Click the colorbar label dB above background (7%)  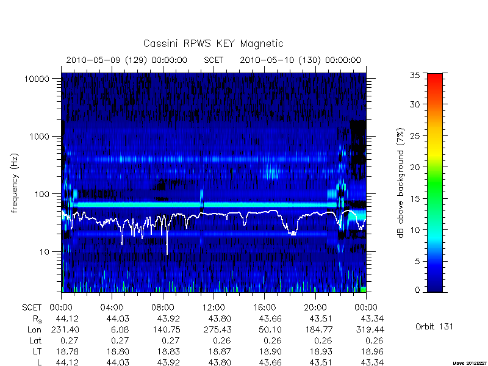401,183
